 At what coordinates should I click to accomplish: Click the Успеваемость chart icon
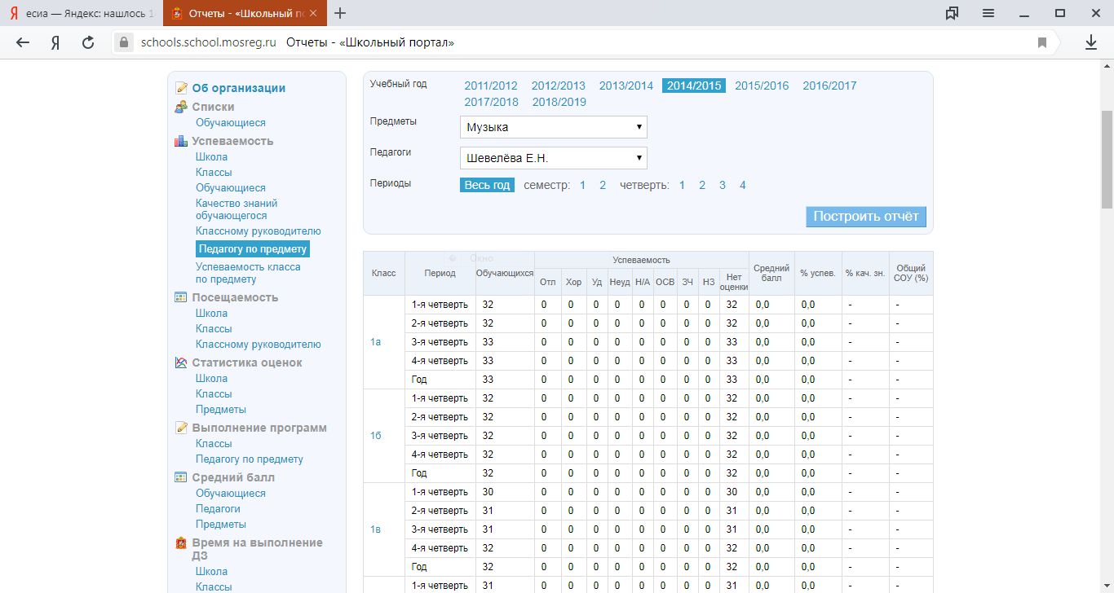(181, 141)
